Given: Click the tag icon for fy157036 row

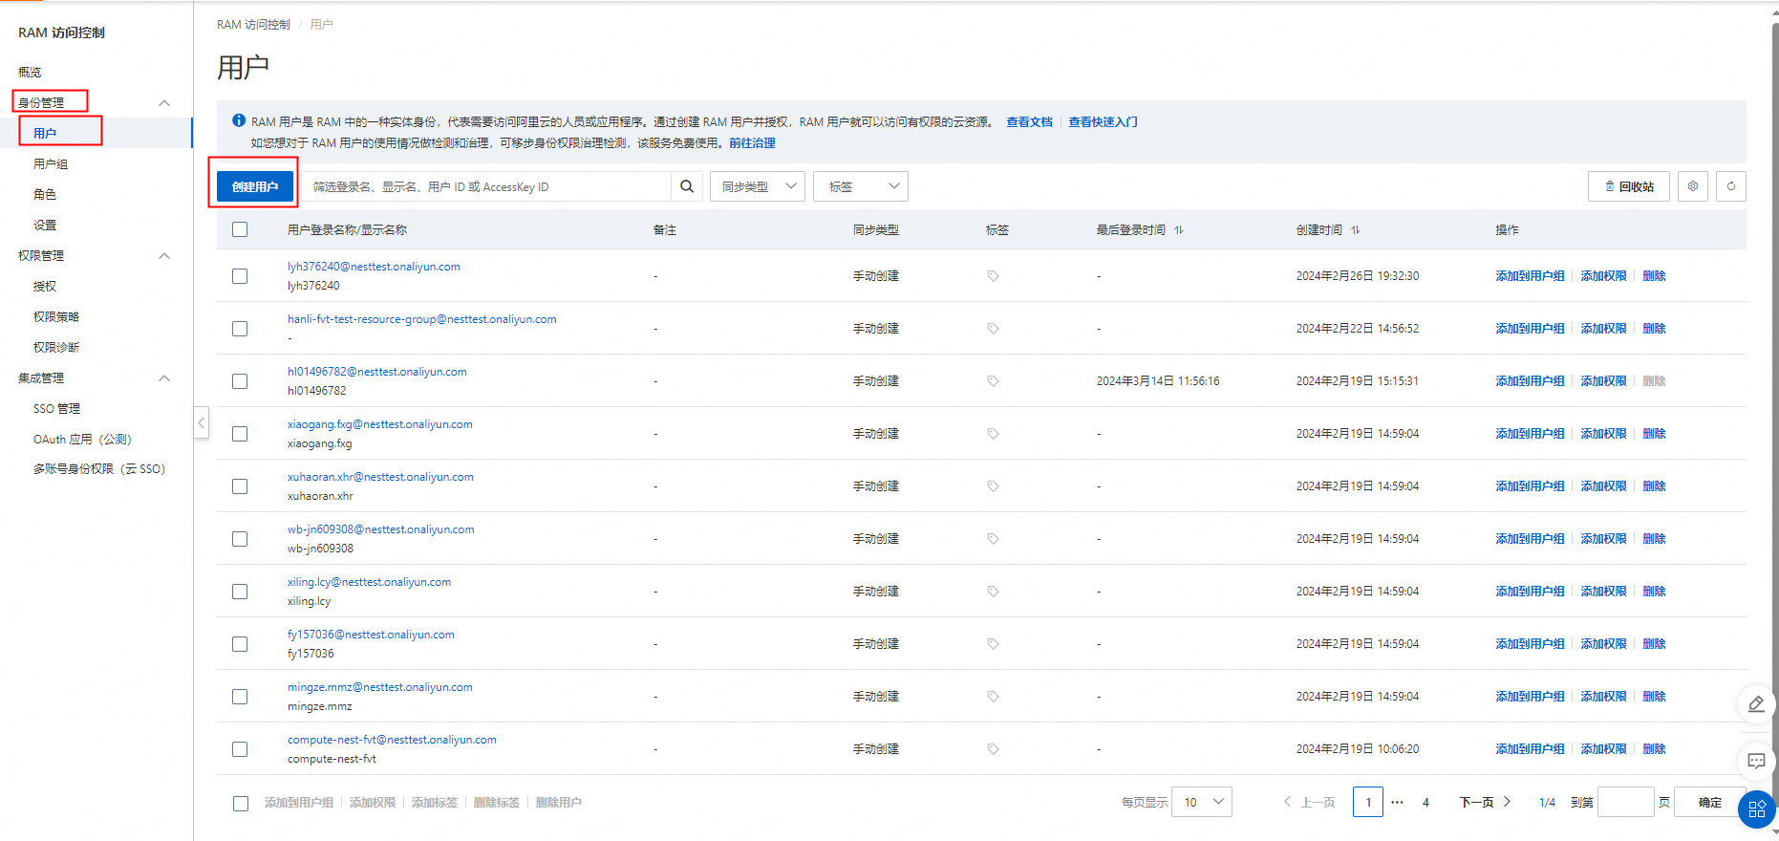Looking at the screenshot, I should coord(993,644).
